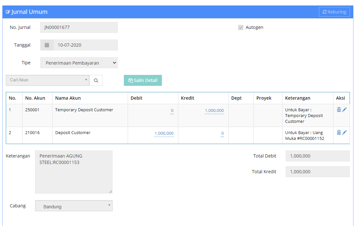
Task: Edit debit value 1,000,000 in row 2
Action: (x=164, y=133)
